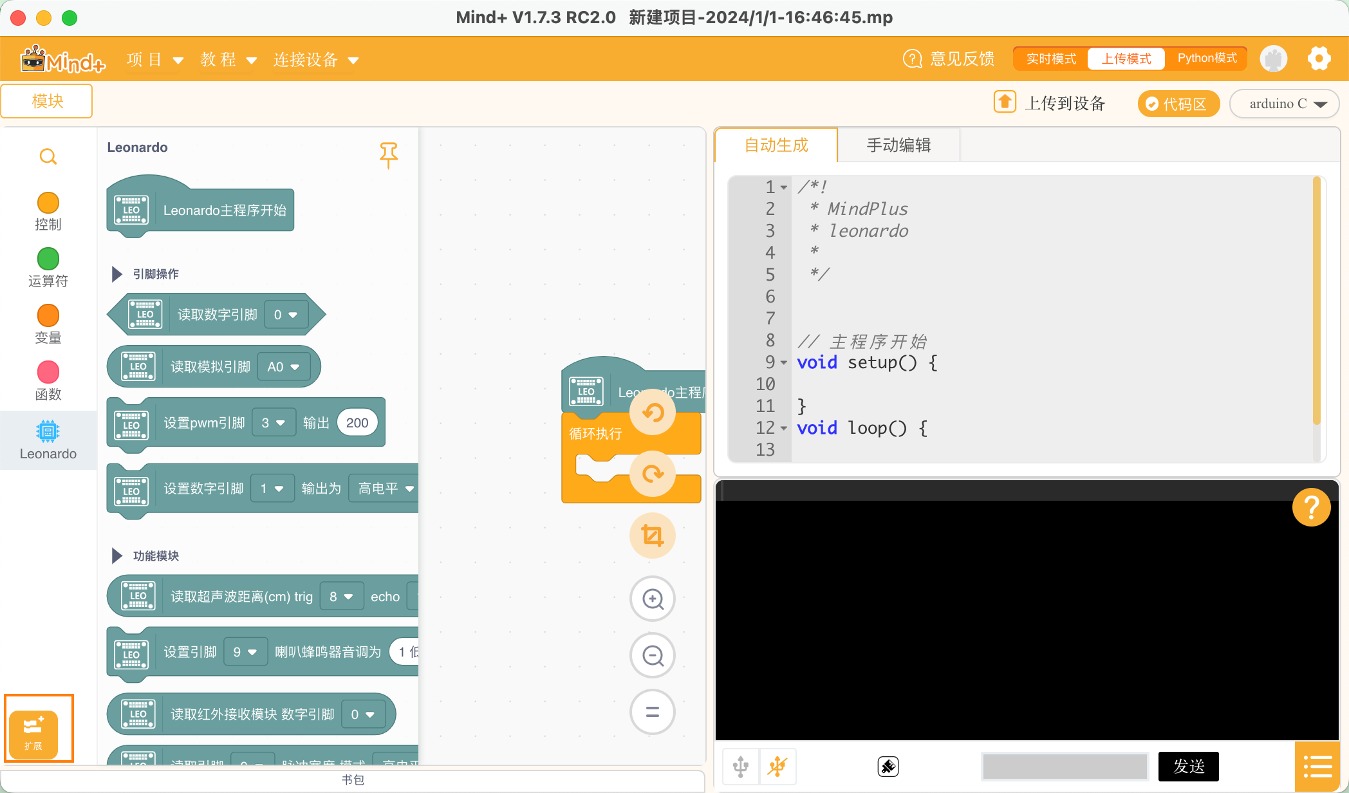Image resolution: width=1349 pixels, height=793 pixels.
Task: Click the 意见反馈 feedback question icon
Action: 913,59
